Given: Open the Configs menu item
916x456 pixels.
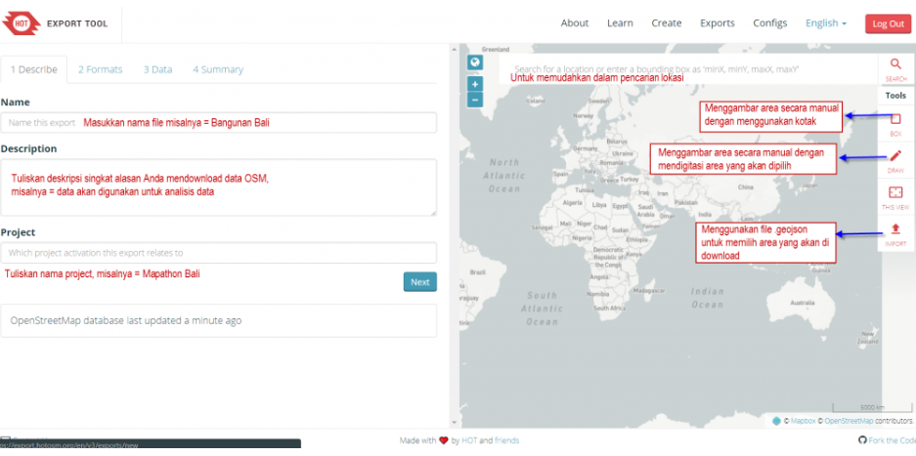Looking at the screenshot, I should 769,23.
